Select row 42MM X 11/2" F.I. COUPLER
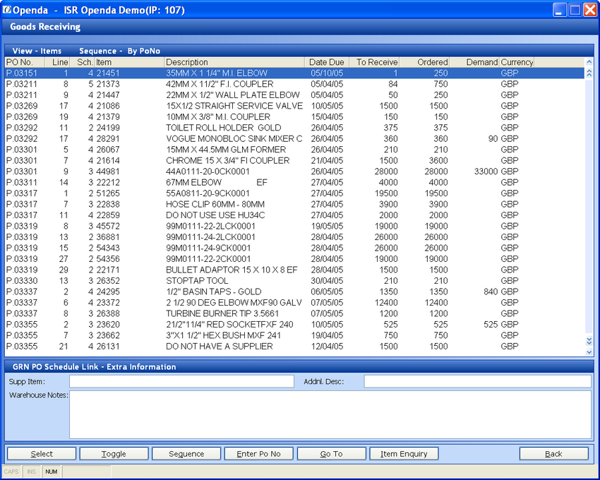The height and width of the screenshot is (480, 600). (294, 84)
